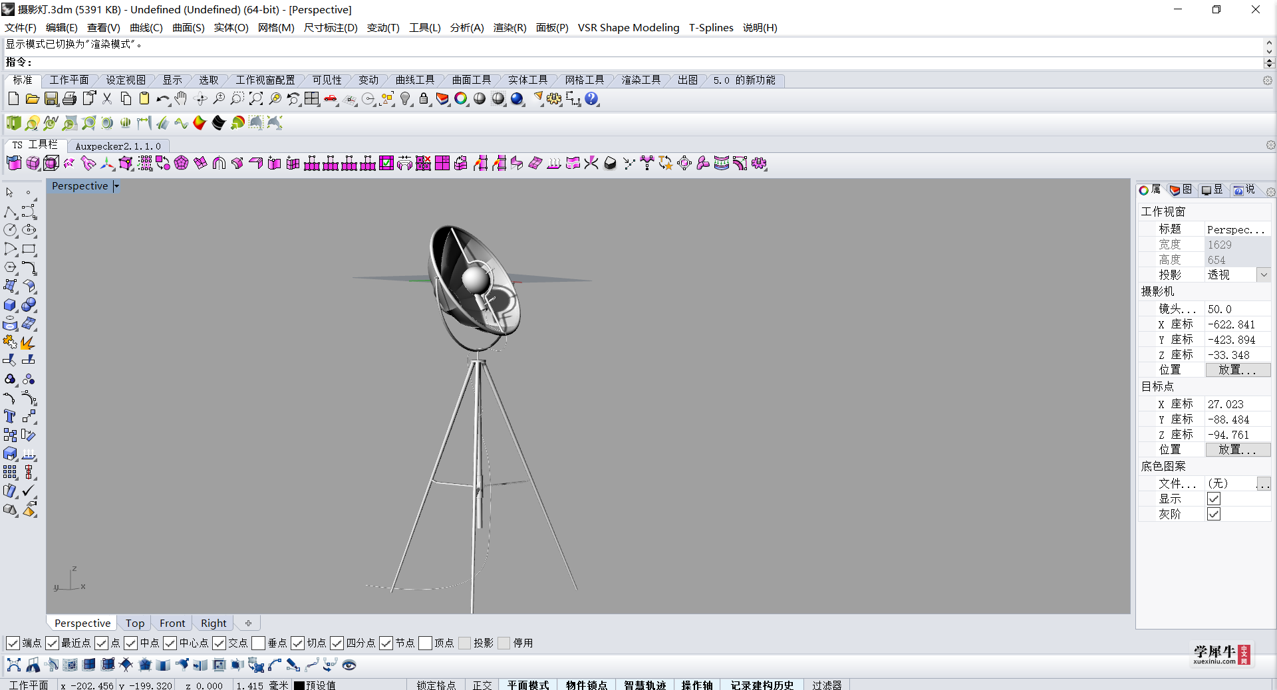Viewport: 1277px width, 690px height.
Task: Uncheck the 显示 wallpaper checkbox
Action: tap(1214, 499)
